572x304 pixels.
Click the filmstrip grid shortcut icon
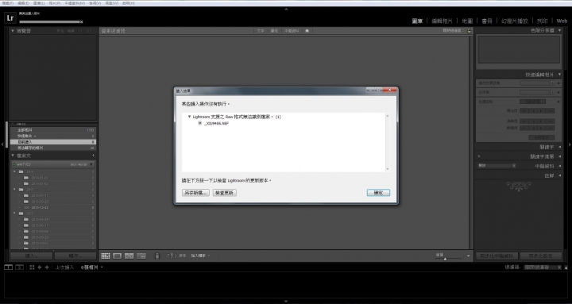pos(32,267)
